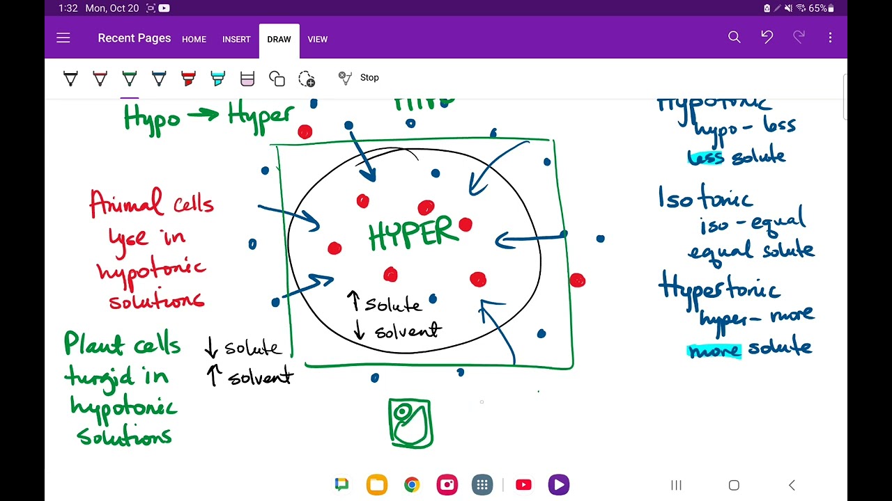Open the shapes tool
Screen dimensions: 892x501
point(277,79)
